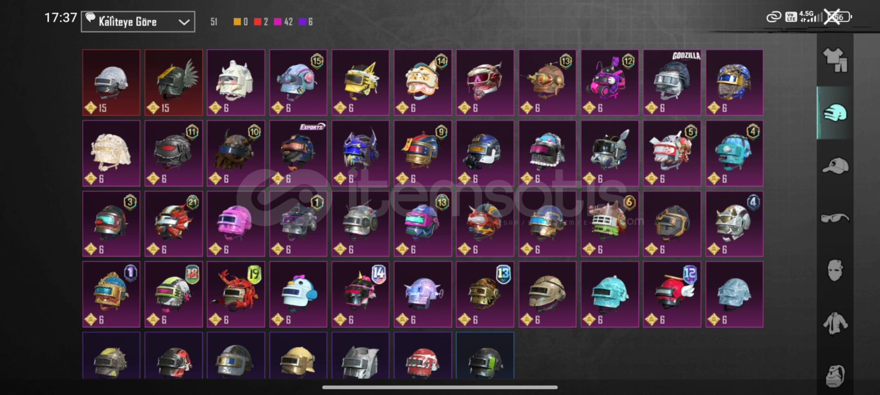Select the Esports helmet thumbnail
880x395 pixels.
[298, 153]
